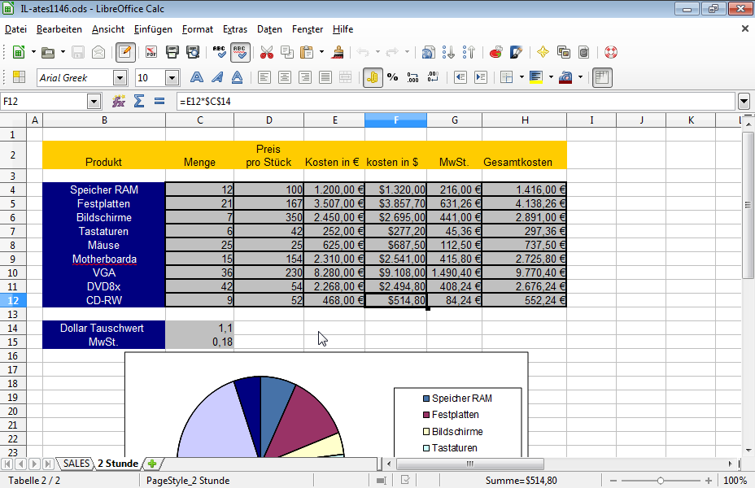Delete a decimal place
755x488 pixels.
click(x=433, y=77)
